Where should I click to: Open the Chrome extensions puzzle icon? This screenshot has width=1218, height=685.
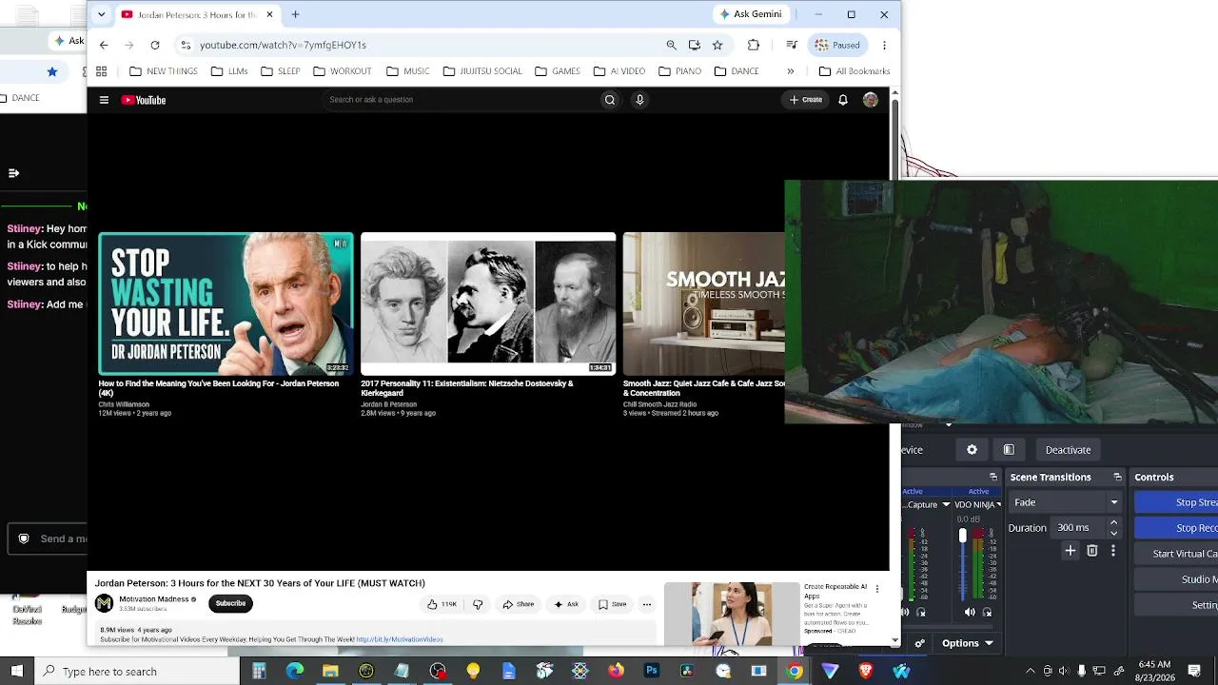[x=754, y=45]
